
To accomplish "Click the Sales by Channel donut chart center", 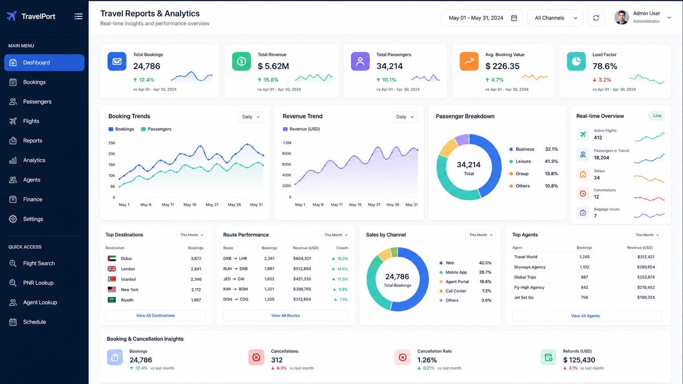I will tap(397, 280).
